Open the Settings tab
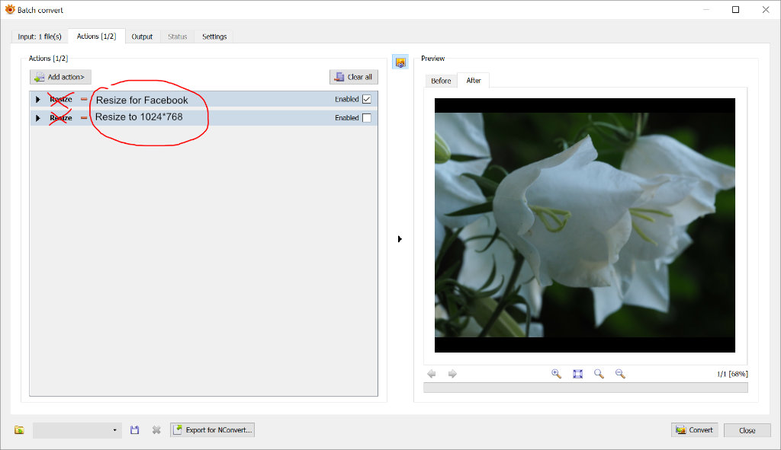Viewport: 781px width, 450px height. [214, 37]
